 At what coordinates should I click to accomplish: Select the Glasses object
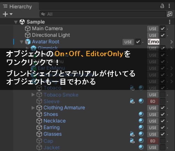[52, 134]
